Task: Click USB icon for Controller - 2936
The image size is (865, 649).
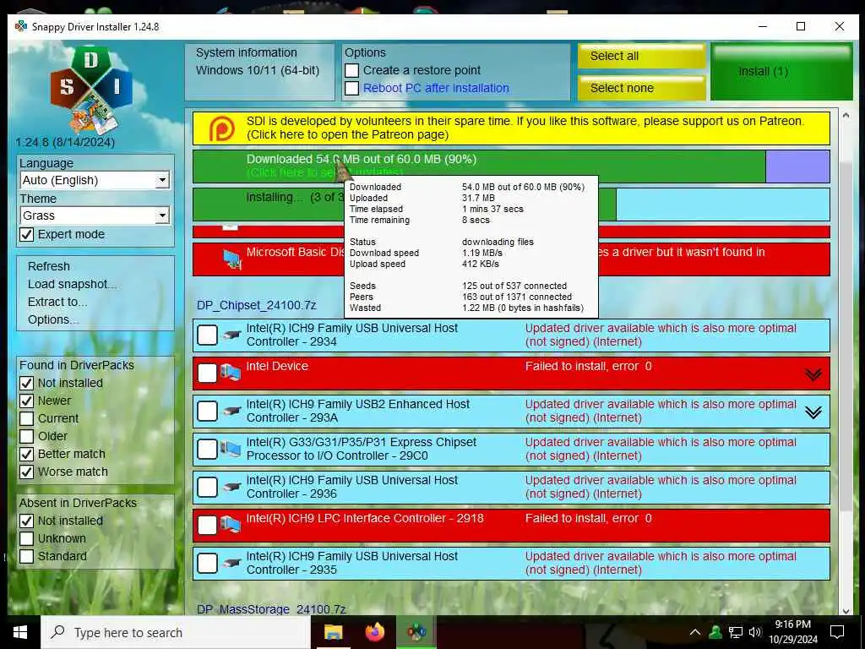Action: coord(232,488)
